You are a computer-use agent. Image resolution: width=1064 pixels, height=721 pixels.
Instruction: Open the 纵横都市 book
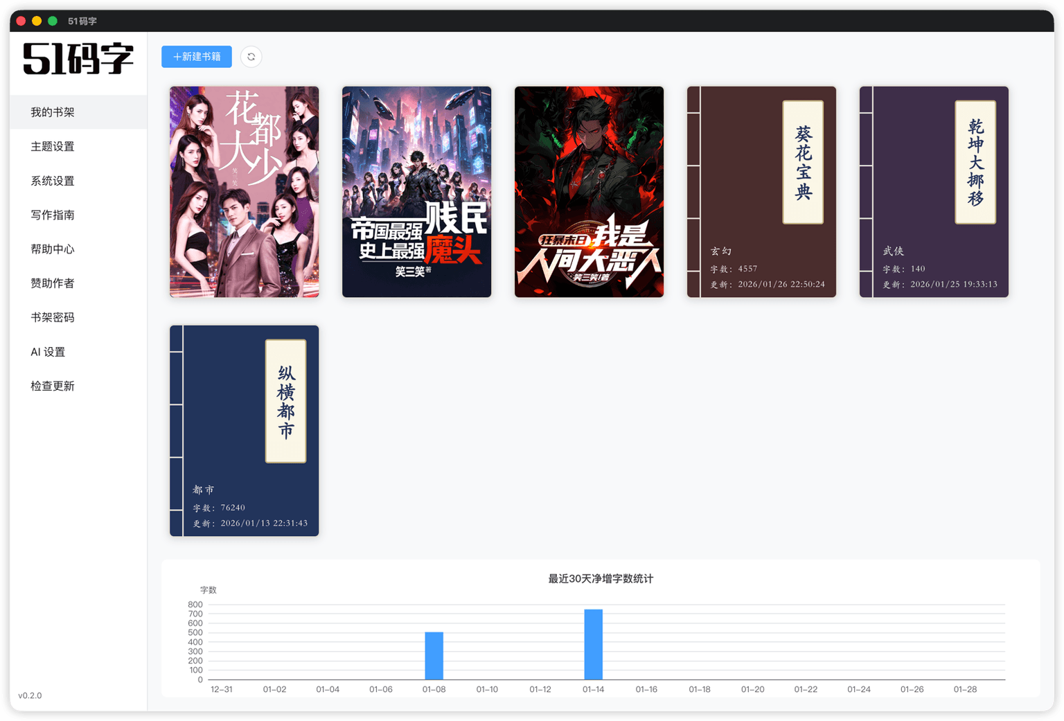tap(245, 431)
